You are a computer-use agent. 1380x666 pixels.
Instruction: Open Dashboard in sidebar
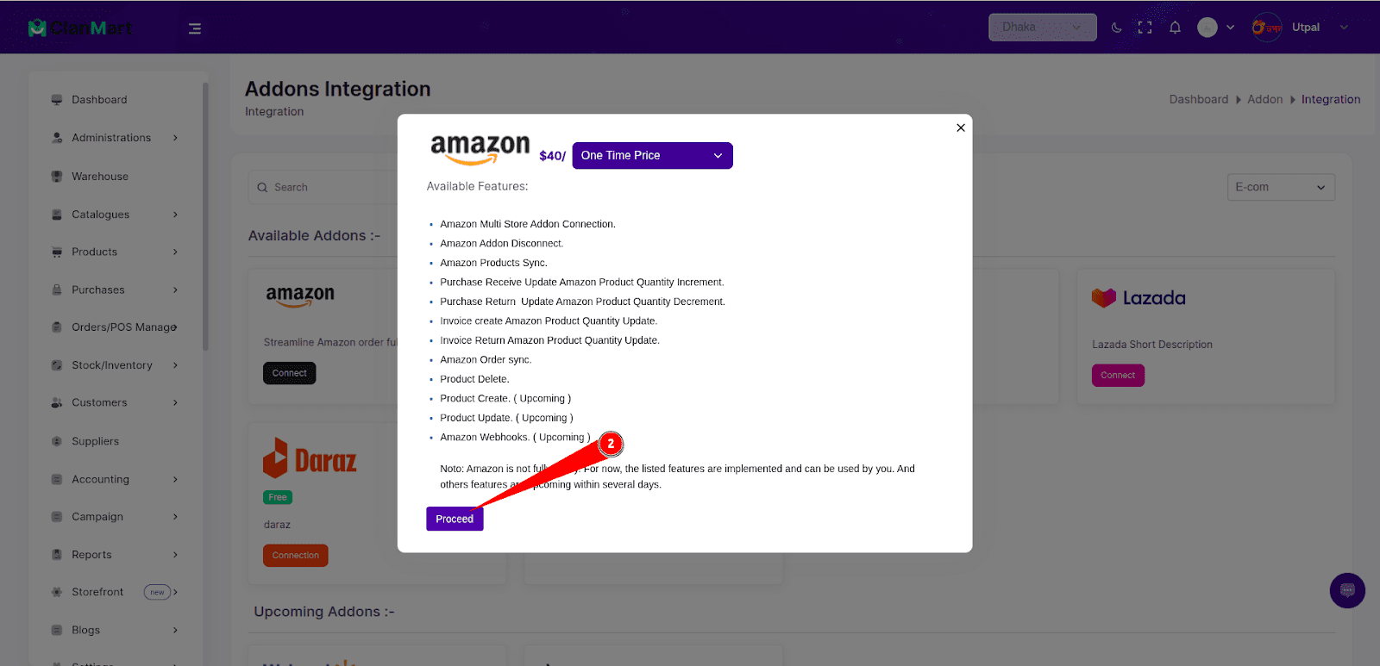(99, 100)
